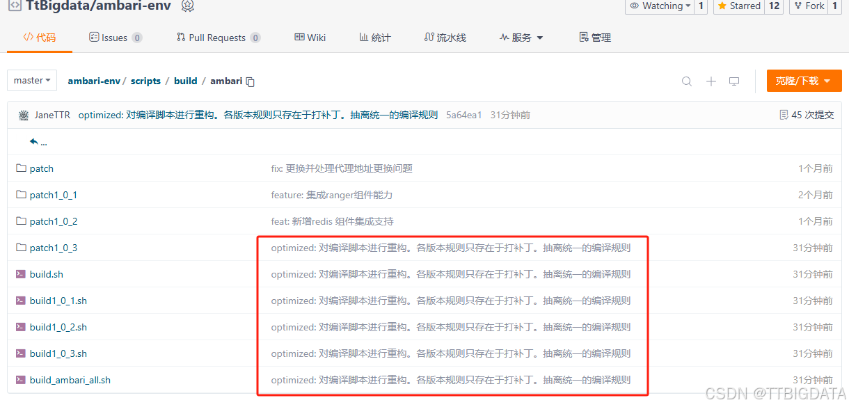Open the 管理 tab
Screen dimensions: 849x407
tap(595, 38)
